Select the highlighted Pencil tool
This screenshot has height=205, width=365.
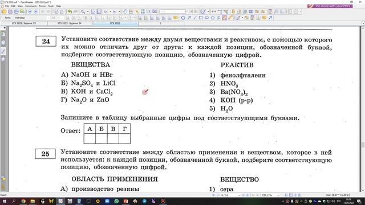click(224, 18)
